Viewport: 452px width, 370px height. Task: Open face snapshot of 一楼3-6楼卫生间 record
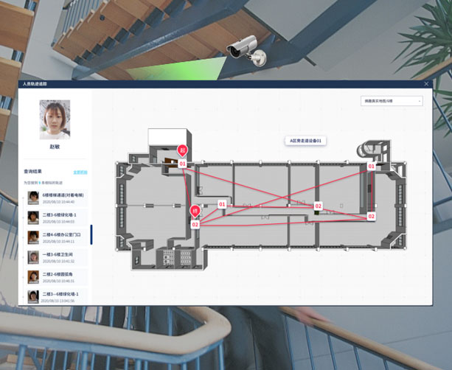pos(33,257)
